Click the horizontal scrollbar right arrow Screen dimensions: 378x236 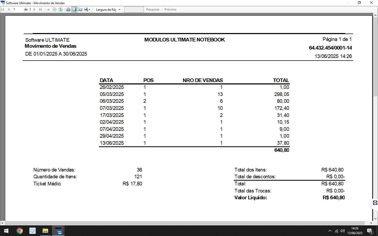coord(371,223)
